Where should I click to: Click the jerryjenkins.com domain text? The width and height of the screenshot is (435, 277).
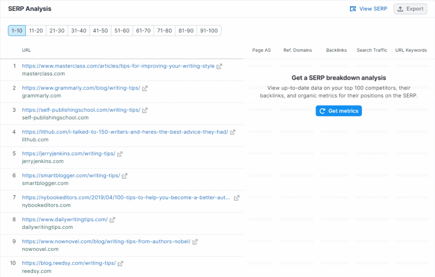[x=43, y=161]
